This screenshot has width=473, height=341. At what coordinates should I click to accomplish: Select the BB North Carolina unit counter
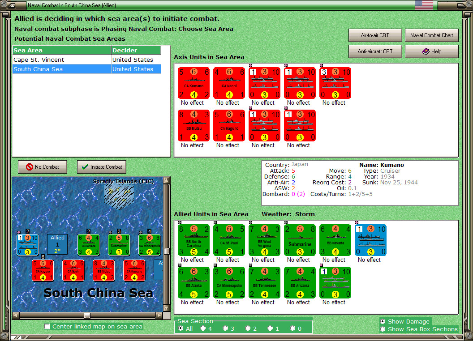coord(193,240)
